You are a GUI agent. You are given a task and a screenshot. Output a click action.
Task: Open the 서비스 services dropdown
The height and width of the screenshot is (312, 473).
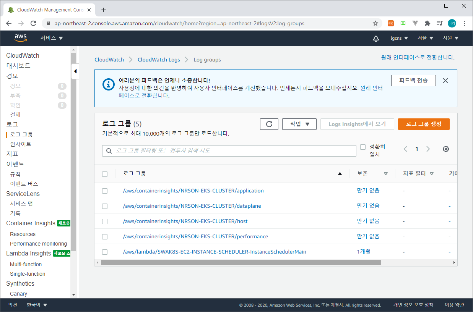52,38
